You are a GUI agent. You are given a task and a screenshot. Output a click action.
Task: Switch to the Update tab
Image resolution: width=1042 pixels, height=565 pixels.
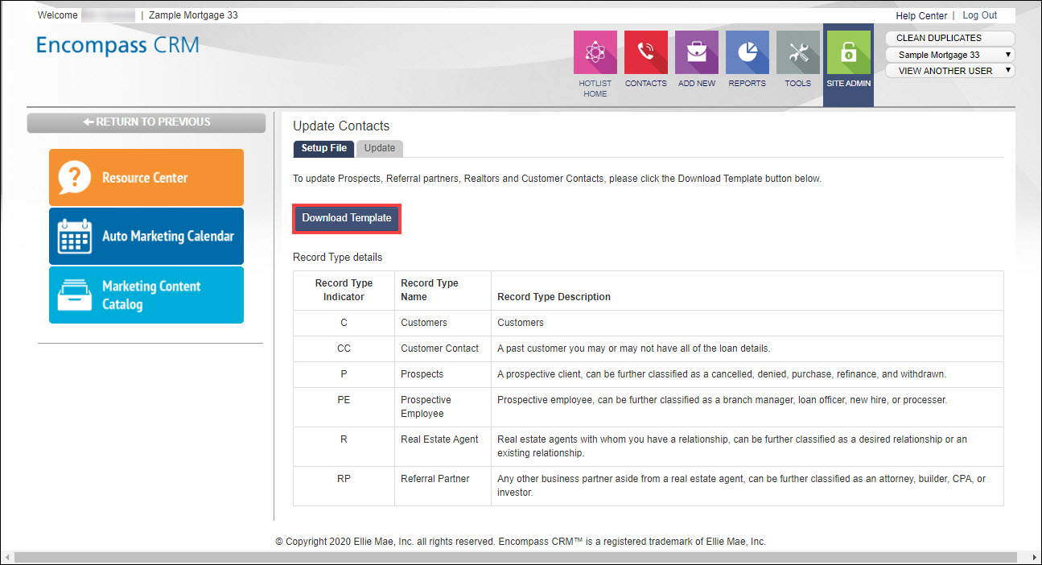click(x=380, y=148)
